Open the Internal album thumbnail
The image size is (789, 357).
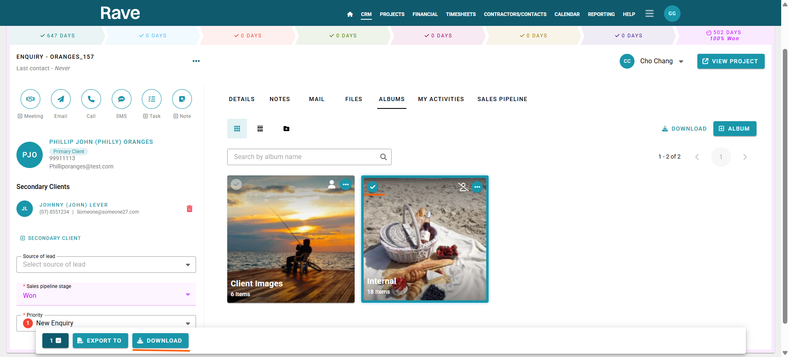pyautogui.click(x=425, y=239)
